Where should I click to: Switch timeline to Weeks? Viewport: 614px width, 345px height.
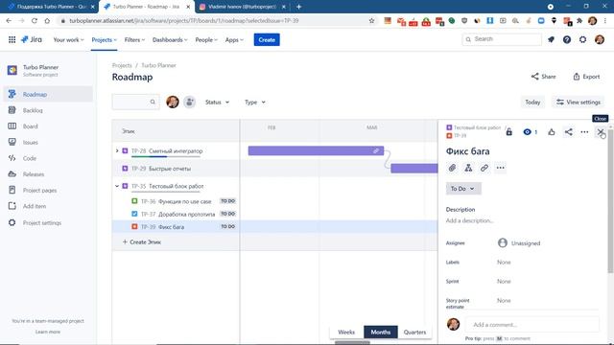(346, 333)
